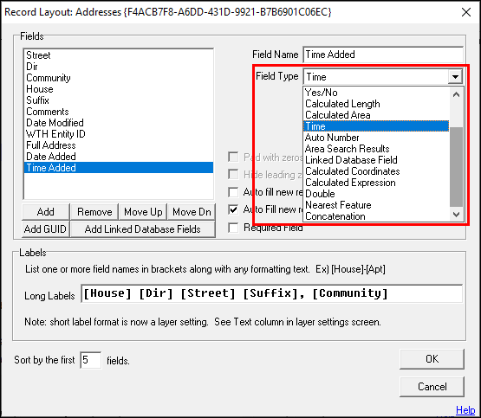This screenshot has height=418, width=481.
Task: Edit the Long Labels format field
Action: click(272, 293)
